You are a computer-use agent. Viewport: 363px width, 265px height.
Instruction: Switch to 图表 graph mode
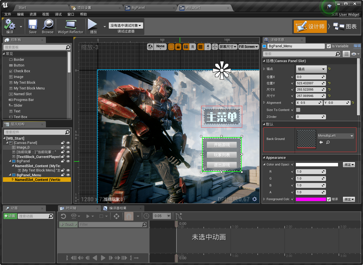[x=345, y=26]
